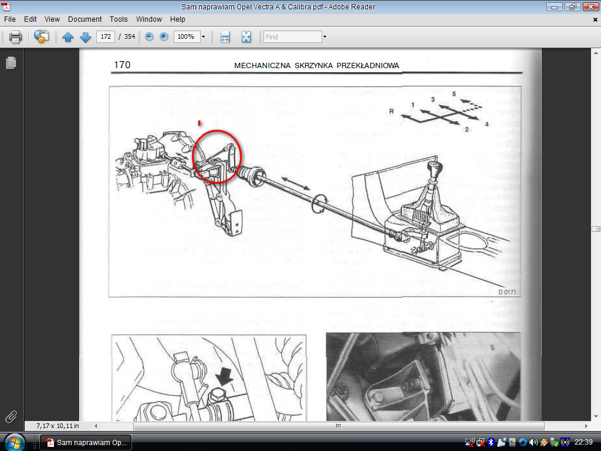Enable fit-width scrolling mode icon
The height and width of the screenshot is (451, 601).
pyautogui.click(x=225, y=37)
